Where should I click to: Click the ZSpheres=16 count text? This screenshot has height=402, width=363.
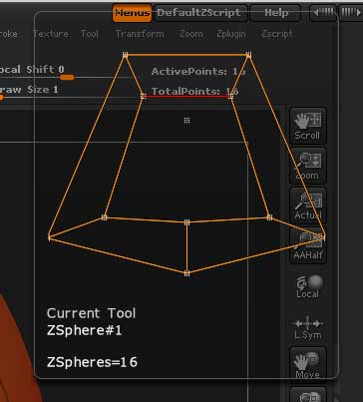click(92, 362)
